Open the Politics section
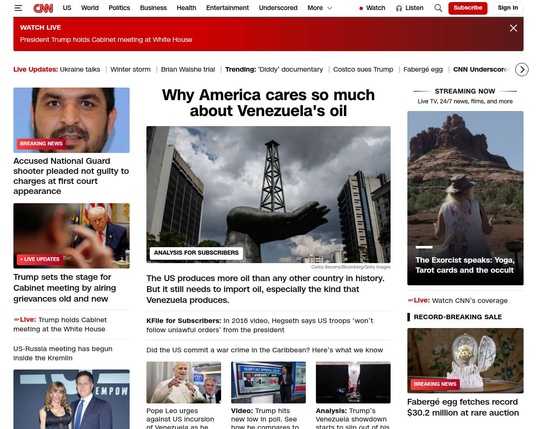The image size is (537, 429). pyautogui.click(x=119, y=8)
